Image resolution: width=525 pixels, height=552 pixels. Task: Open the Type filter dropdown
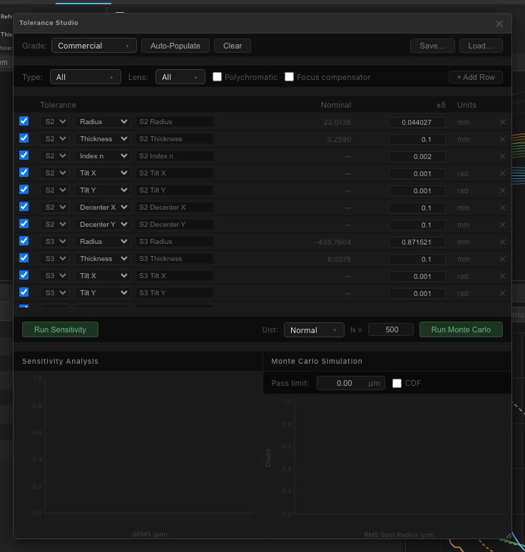point(85,77)
